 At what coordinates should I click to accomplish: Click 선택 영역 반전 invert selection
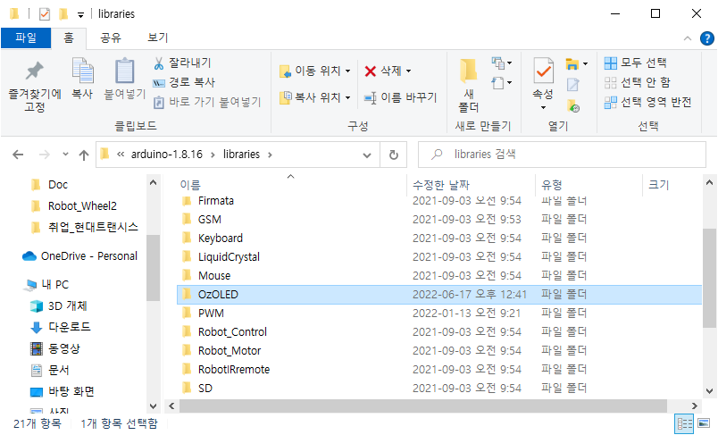point(648,102)
